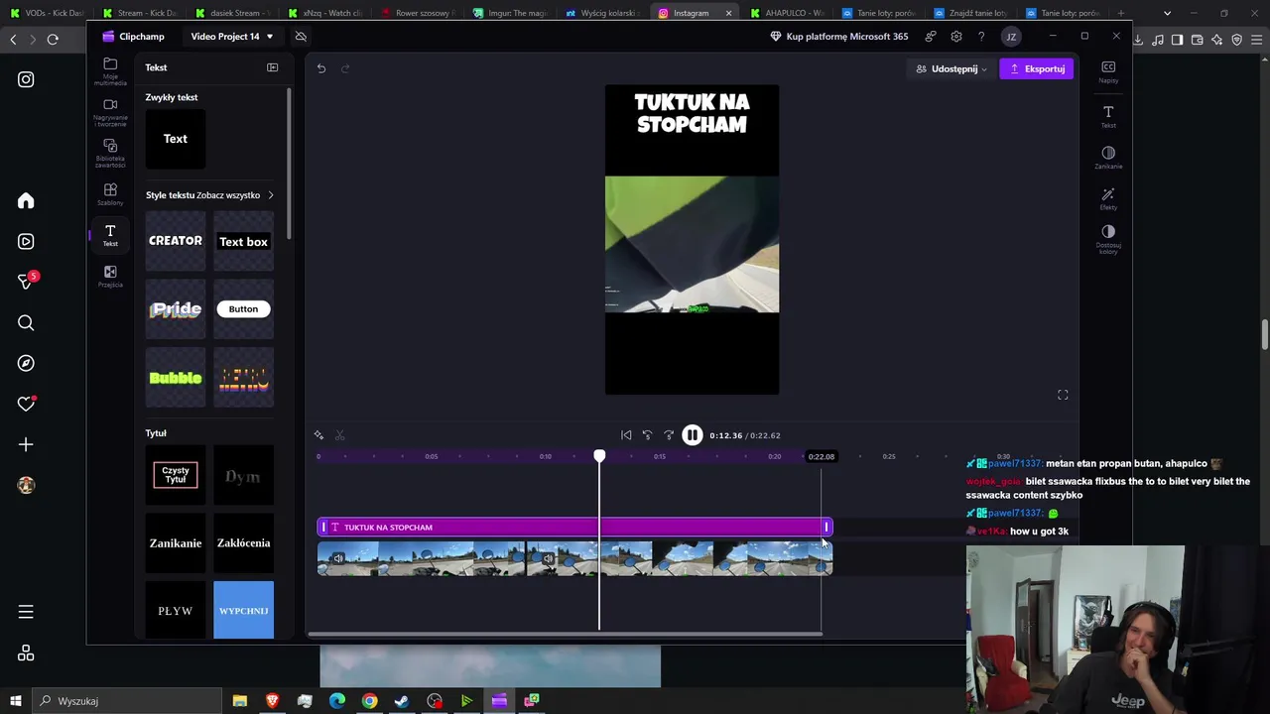
Task: Open Instagram explore compass icon
Action: [x=26, y=363]
